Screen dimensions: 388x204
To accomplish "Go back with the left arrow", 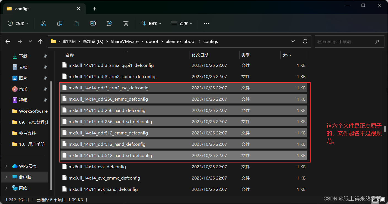I will [8, 42].
